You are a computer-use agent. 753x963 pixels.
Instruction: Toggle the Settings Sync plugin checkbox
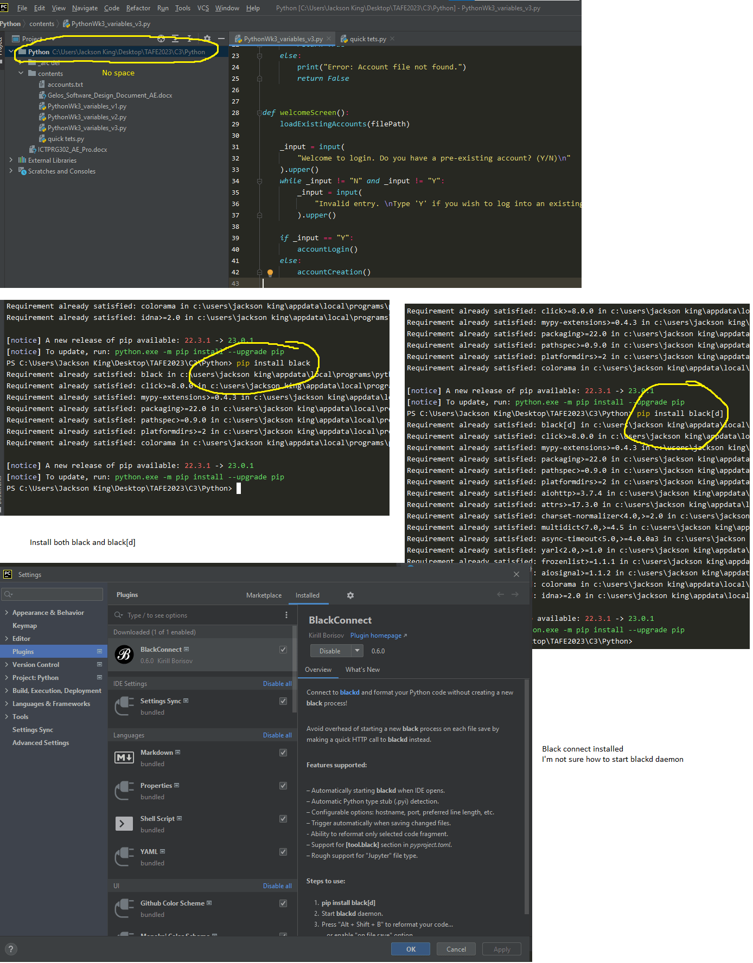tap(283, 701)
